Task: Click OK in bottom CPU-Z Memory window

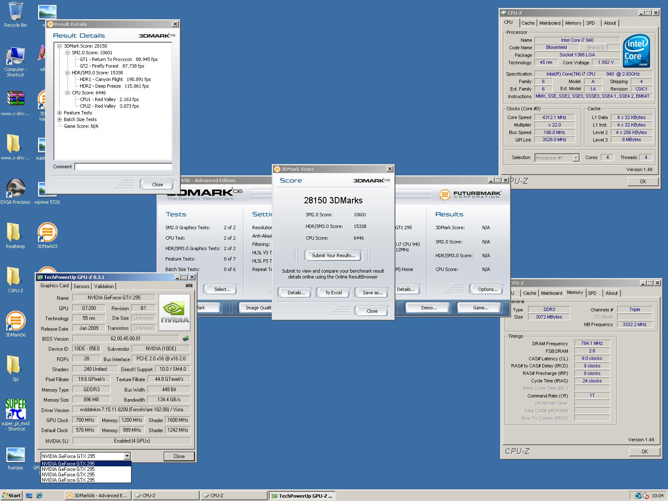Action: click(x=645, y=451)
